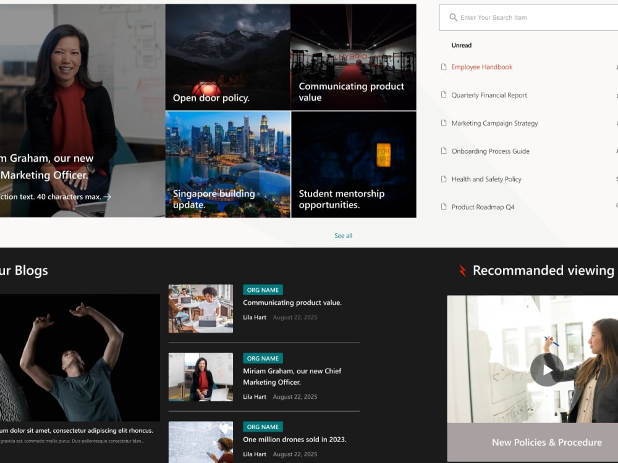
Task: Click thumbnail of Miriam Graham blog post
Action: click(x=201, y=377)
